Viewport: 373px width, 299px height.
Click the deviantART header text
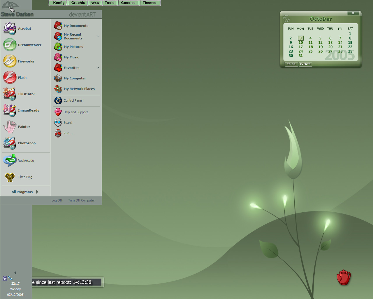(x=82, y=14)
